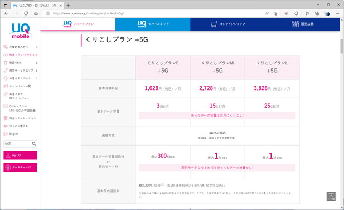Click the 基本データ容量 row label
Image resolution: width=344 pixels, height=210 pixels.
point(108,112)
